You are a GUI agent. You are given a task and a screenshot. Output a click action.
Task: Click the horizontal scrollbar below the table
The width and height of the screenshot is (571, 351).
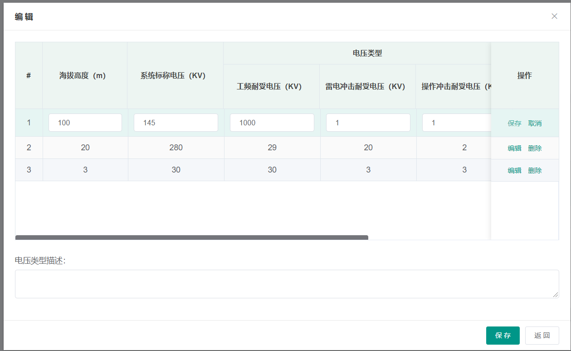[x=192, y=237]
